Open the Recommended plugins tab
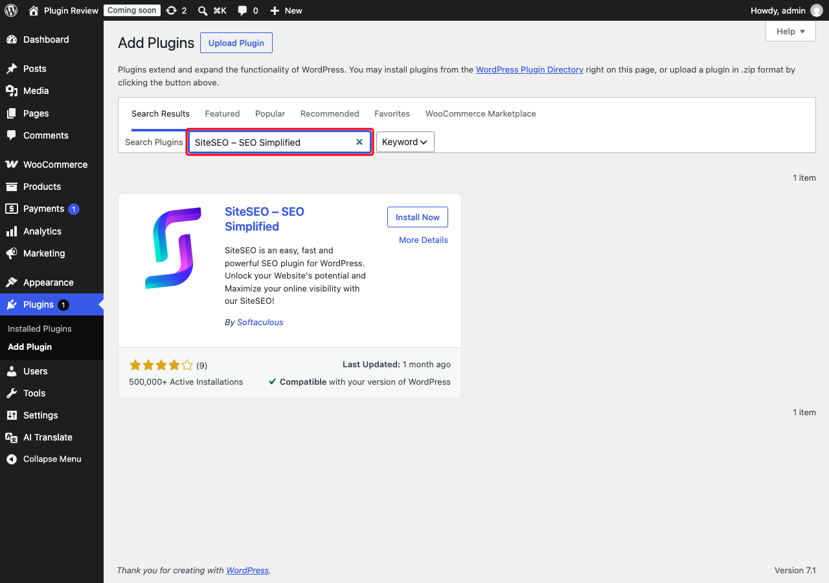The height and width of the screenshot is (583, 829). click(330, 113)
